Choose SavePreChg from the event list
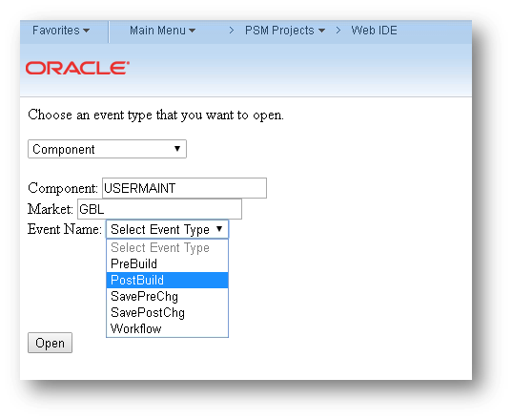 coord(167,296)
